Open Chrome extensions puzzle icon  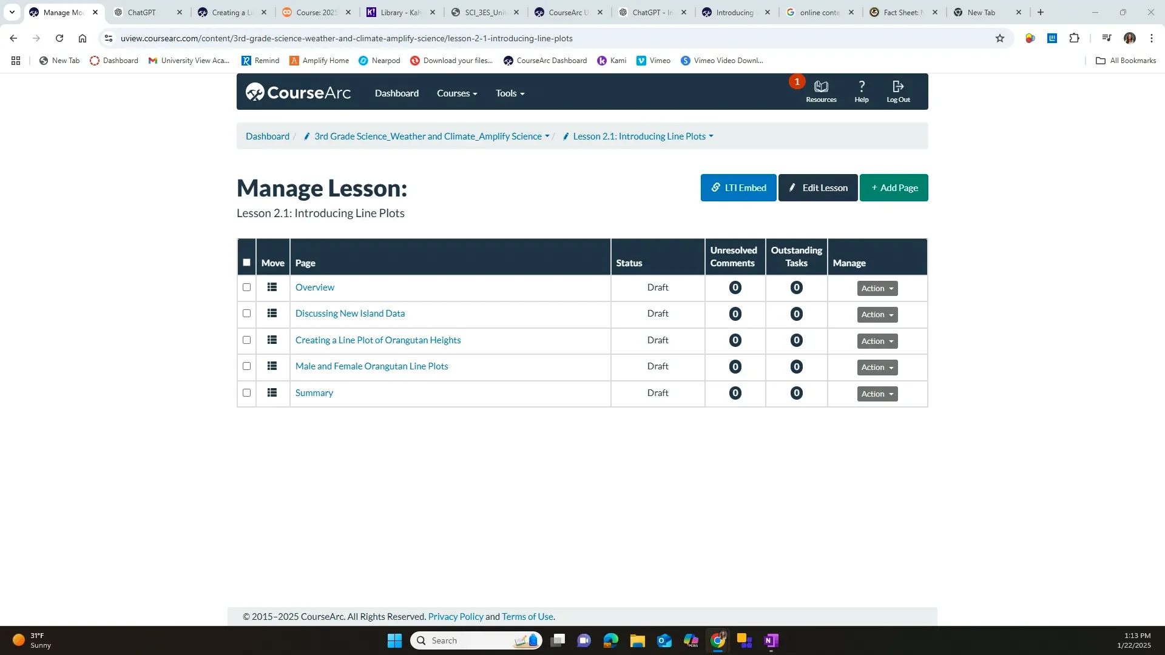1075,38
